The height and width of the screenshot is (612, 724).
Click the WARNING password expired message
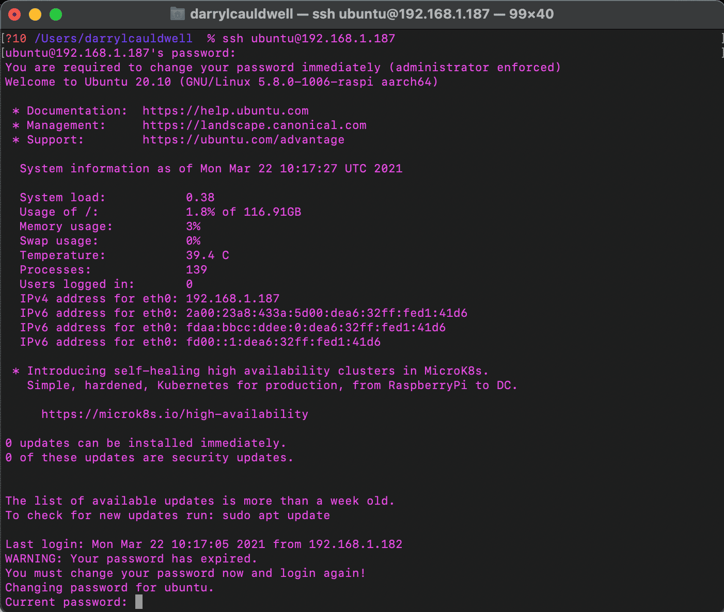tap(131, 558)
